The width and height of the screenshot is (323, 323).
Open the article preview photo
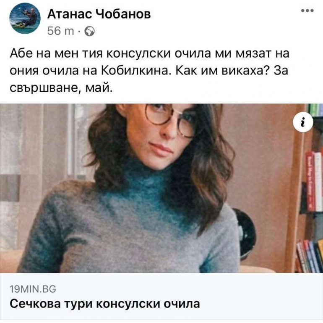click(x=161, y=188)
